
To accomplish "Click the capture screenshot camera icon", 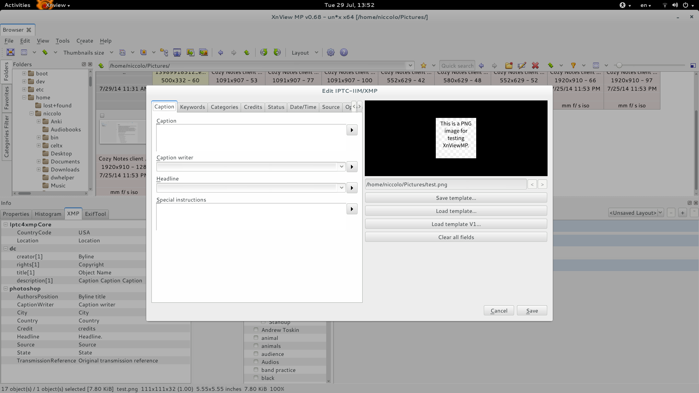I will 177,52.
